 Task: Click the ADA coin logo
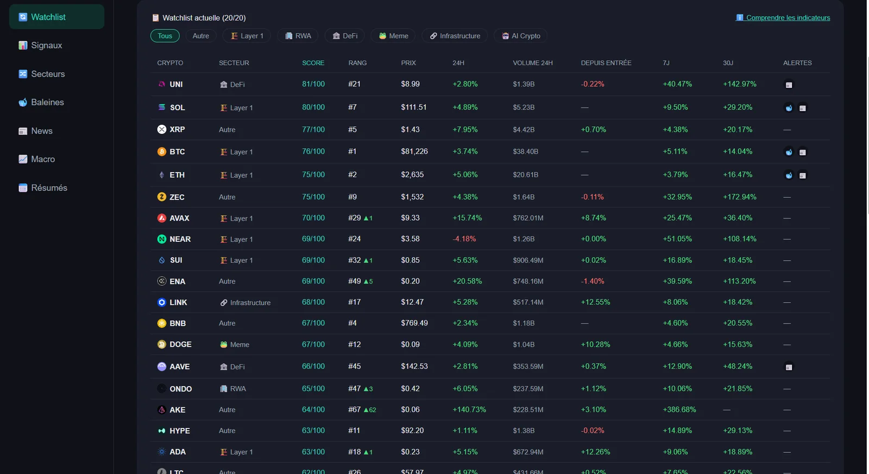tap(161, 452)
